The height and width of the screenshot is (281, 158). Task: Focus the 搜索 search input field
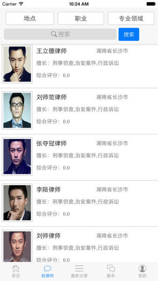click(60, 34)
